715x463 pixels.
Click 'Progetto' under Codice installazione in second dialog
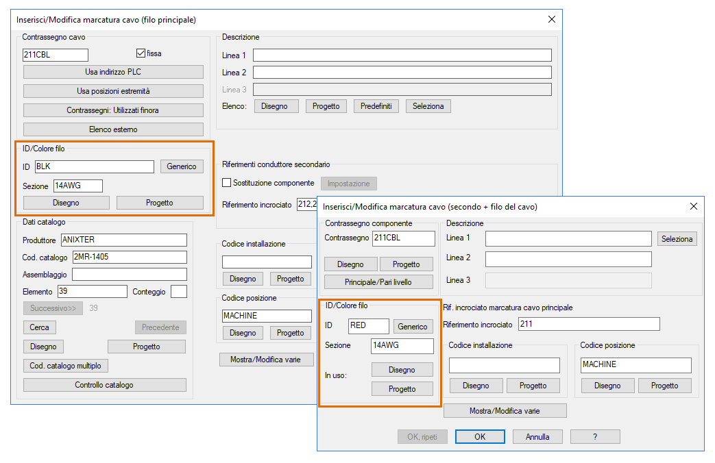pyautogui.click(x=533, y=386)
